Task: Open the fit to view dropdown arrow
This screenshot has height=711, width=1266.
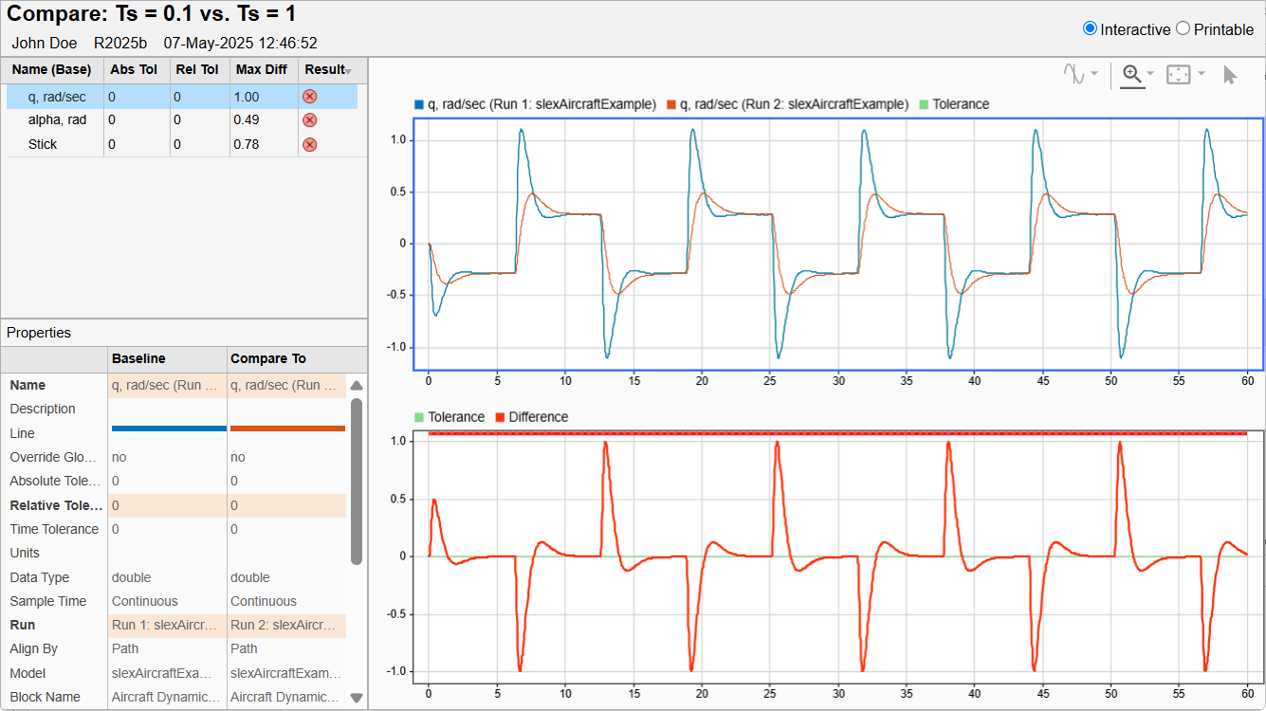Action: point(1202,74)
